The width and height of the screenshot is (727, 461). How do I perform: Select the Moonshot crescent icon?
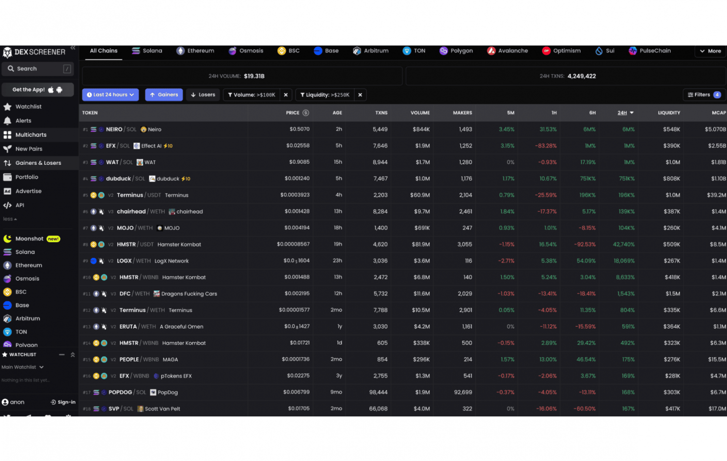click(x=8, y=238)
